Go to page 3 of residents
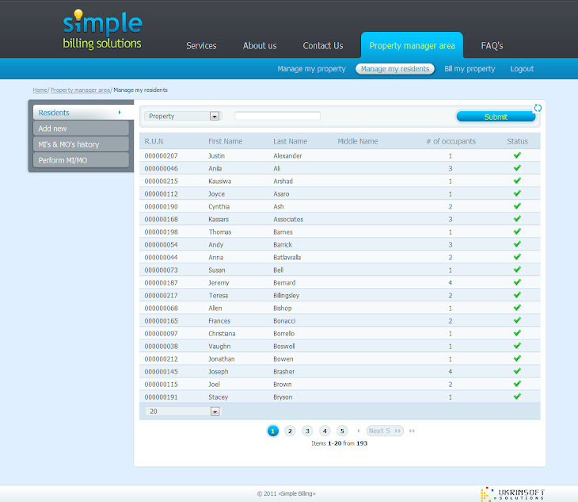 tap(307, 431)
